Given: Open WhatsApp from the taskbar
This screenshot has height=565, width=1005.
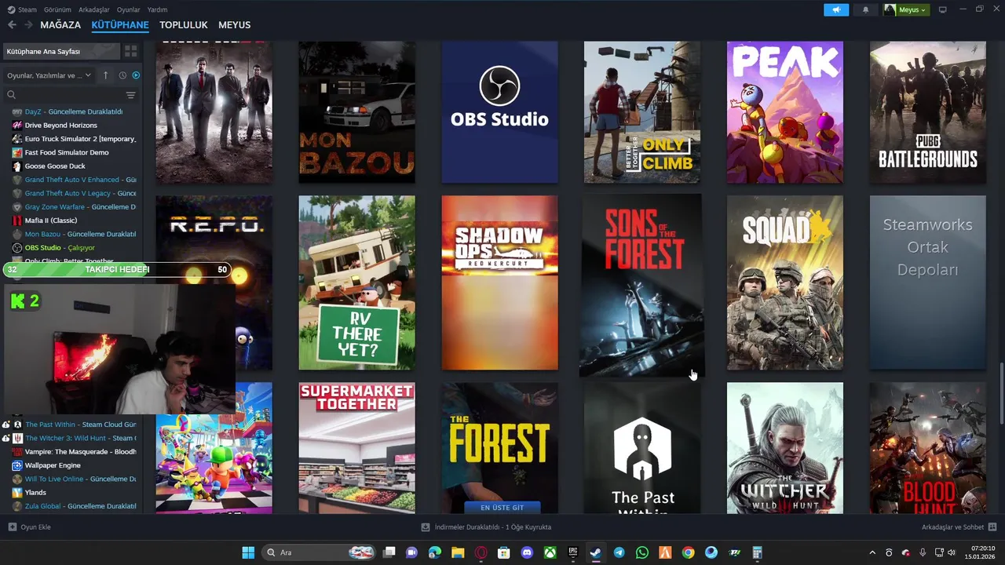Looking at the screenshot, I should pyautogui.click(x=642, y=552).
